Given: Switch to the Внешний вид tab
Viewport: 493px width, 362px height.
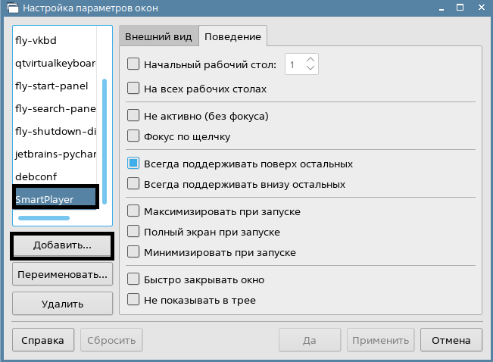Looking at the screenshot, I should 158,36.
